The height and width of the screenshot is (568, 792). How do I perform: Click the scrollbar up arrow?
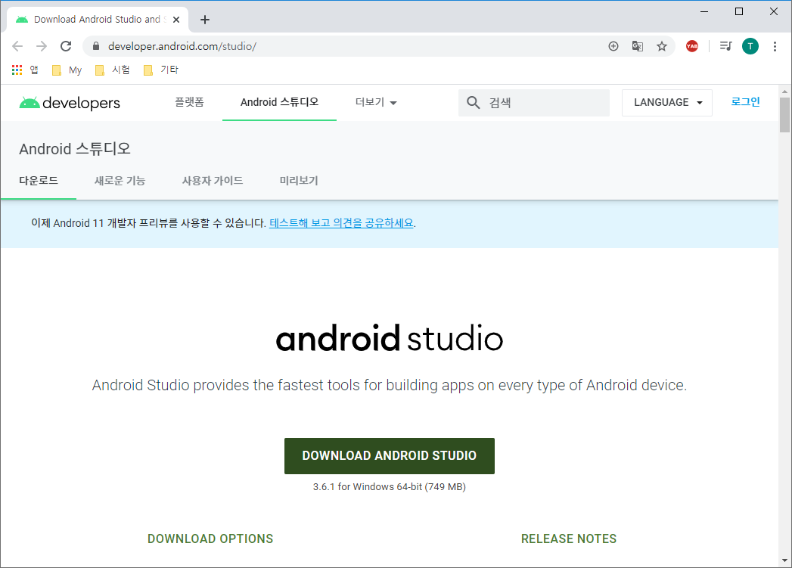(x=784, y=92)
